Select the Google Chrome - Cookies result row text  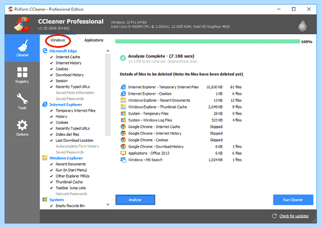[x=148, y=140]
